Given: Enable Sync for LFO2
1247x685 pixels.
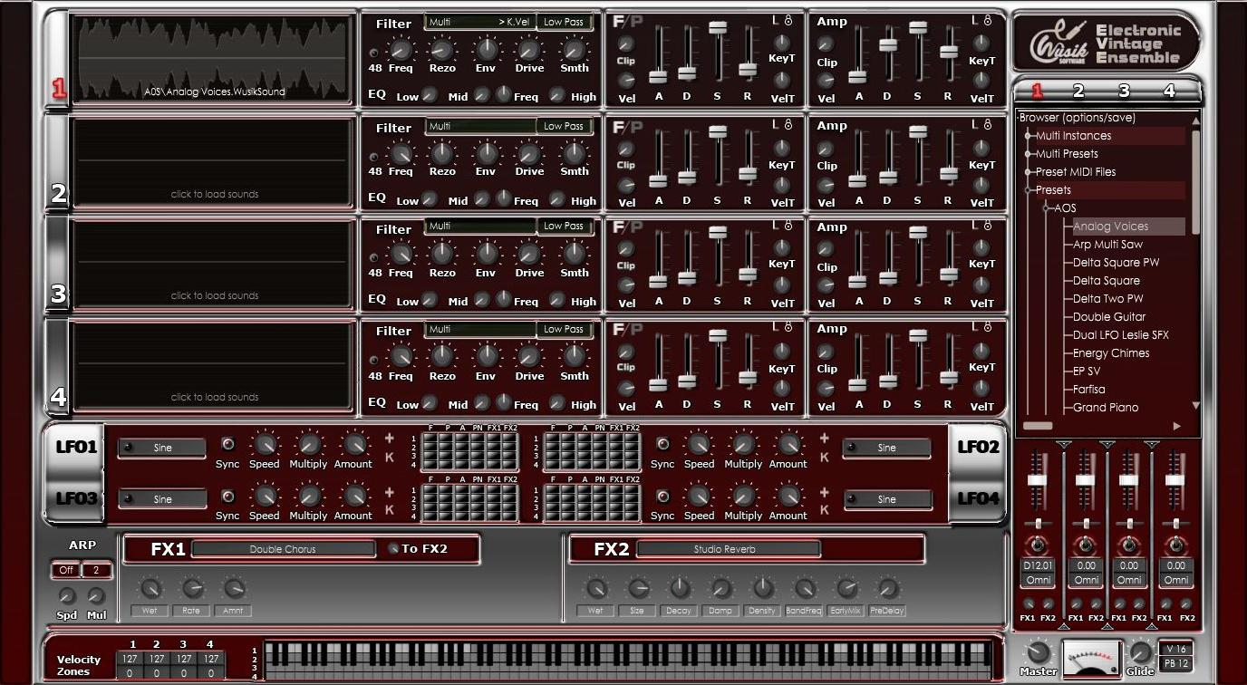Looking at the screenshot, I should tap(662, 444).
